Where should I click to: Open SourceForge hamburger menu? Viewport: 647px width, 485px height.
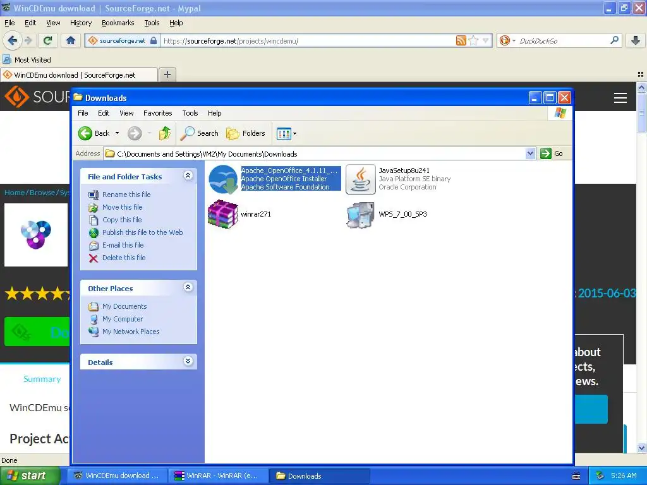(620, 98)
